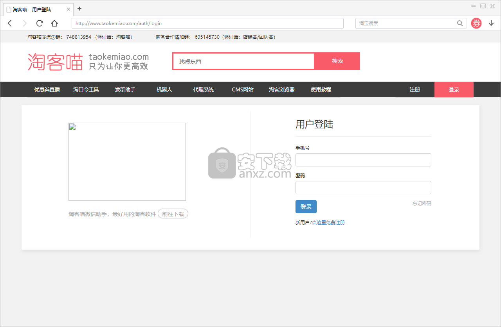
Task: Click the 748813954 group number text
Action: point(79,37)
